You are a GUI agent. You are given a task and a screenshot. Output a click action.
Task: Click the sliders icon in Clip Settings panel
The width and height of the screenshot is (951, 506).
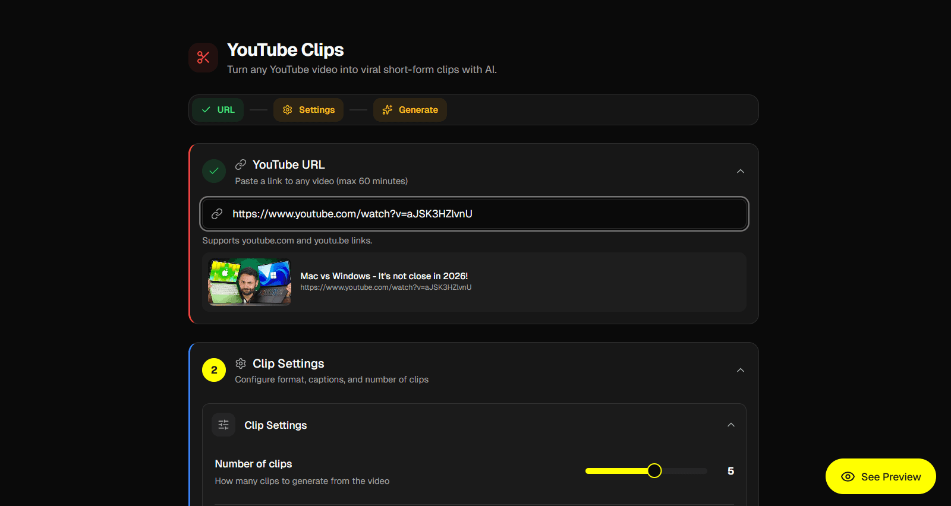223,425
